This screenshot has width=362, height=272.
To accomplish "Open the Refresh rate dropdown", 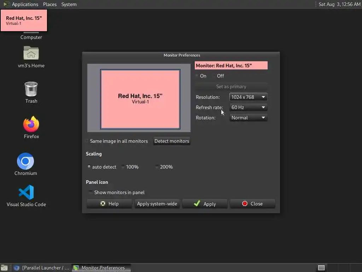I will (x=249, y=107).
